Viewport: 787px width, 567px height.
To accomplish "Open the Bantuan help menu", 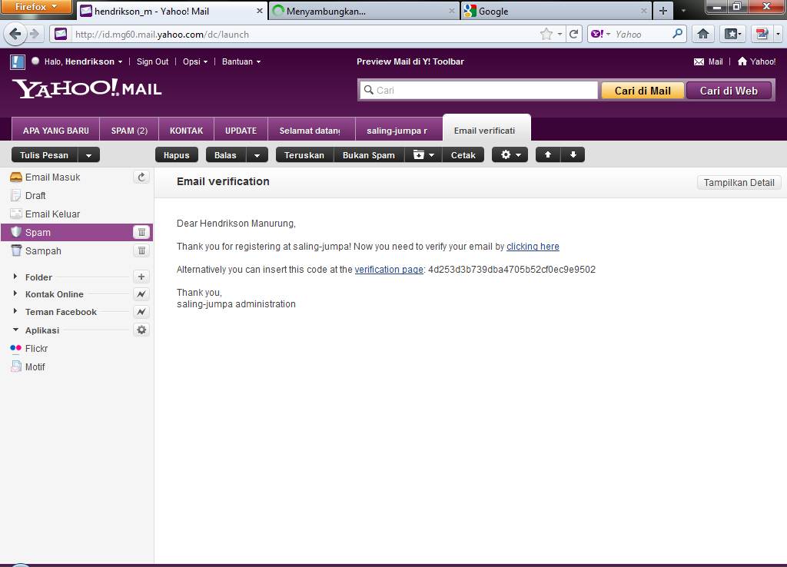I will (x=241, y=61).
